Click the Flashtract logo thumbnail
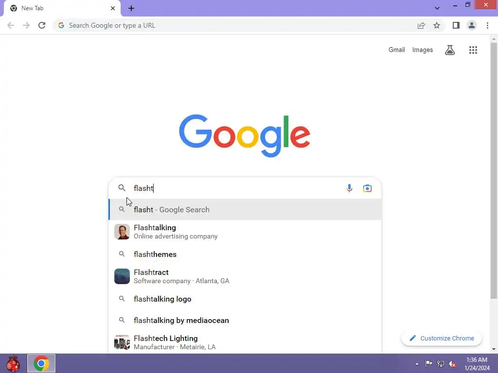The width and height of the screenshot is (498, 373). click(122, 276)
